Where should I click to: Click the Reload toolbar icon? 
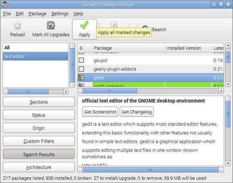[x=17, y=25]
